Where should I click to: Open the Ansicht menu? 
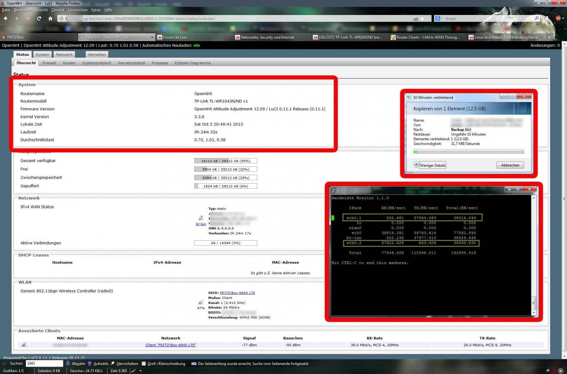pyautogui.click(x=41, y=10)
